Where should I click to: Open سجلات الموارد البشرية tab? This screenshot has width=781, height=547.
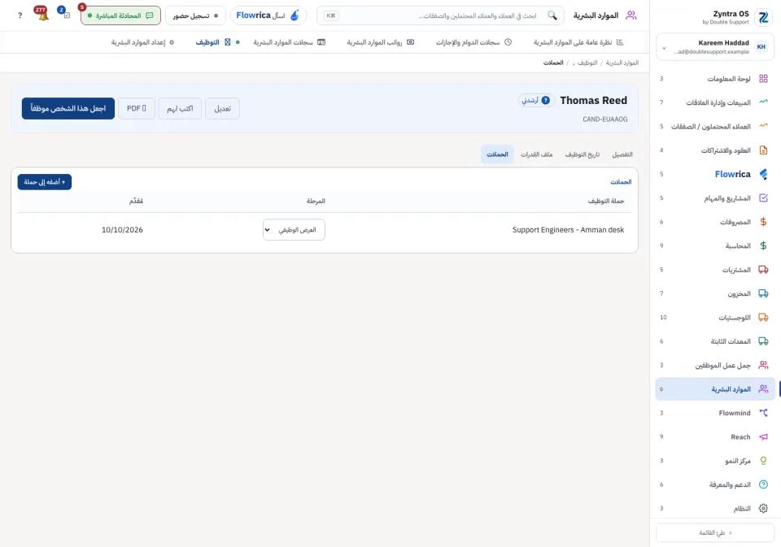tap(289, 42)
